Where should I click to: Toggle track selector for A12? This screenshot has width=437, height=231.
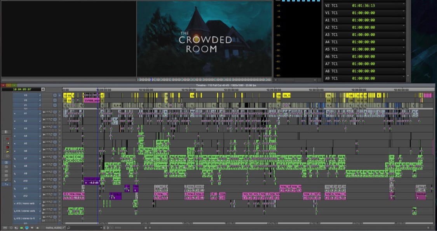point(25,196)
